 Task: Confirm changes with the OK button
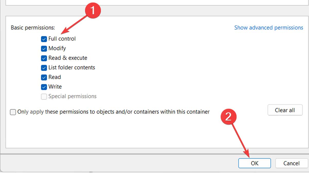(x=254, y=163)
